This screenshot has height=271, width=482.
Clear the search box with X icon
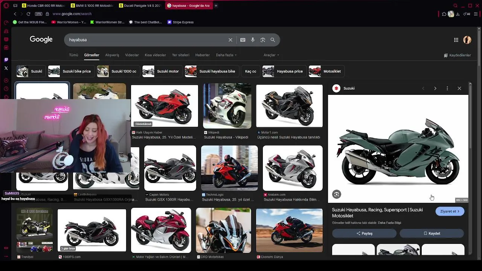click(x=230, y=40)
